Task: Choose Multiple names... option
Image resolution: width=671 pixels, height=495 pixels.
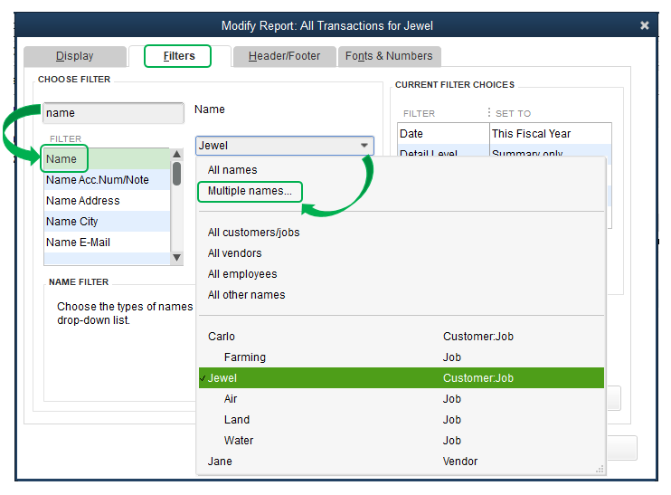Action: (x=250, y=191)
